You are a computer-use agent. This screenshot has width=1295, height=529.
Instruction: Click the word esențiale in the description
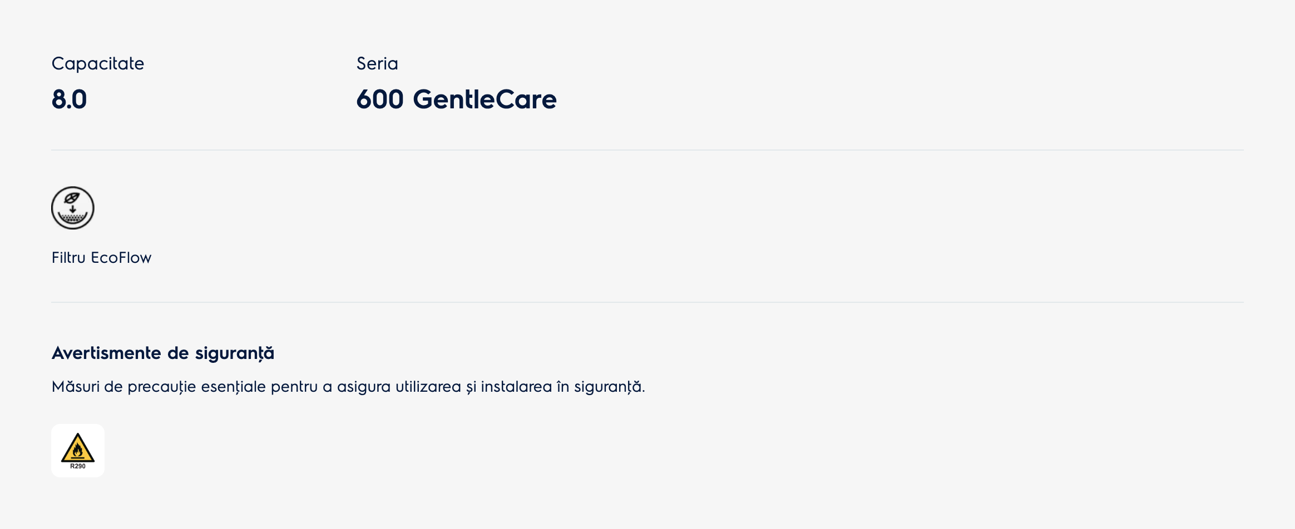[233, 387]
